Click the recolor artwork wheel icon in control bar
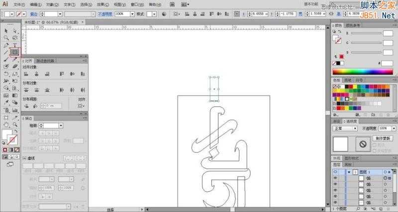The width and height of the screenshot is (398, 212). 164,14
